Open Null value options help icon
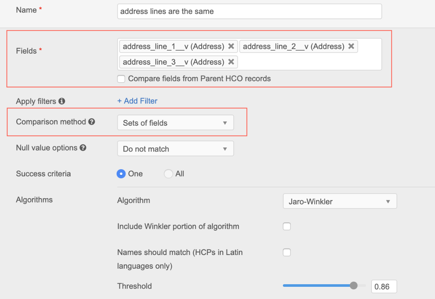 point(83,148)
